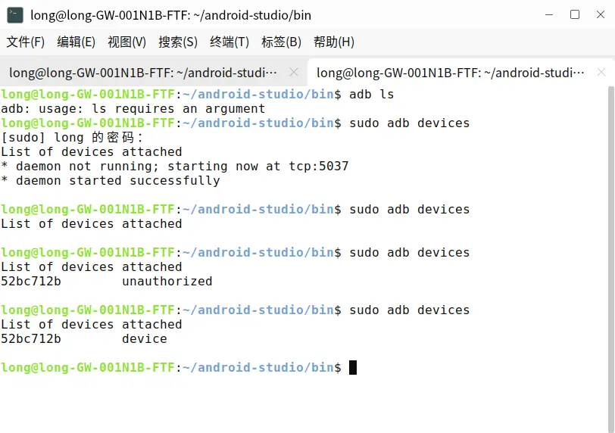Switch to the first terminal tab
This screenshot has height=433, width=615.
click(144, 73)
